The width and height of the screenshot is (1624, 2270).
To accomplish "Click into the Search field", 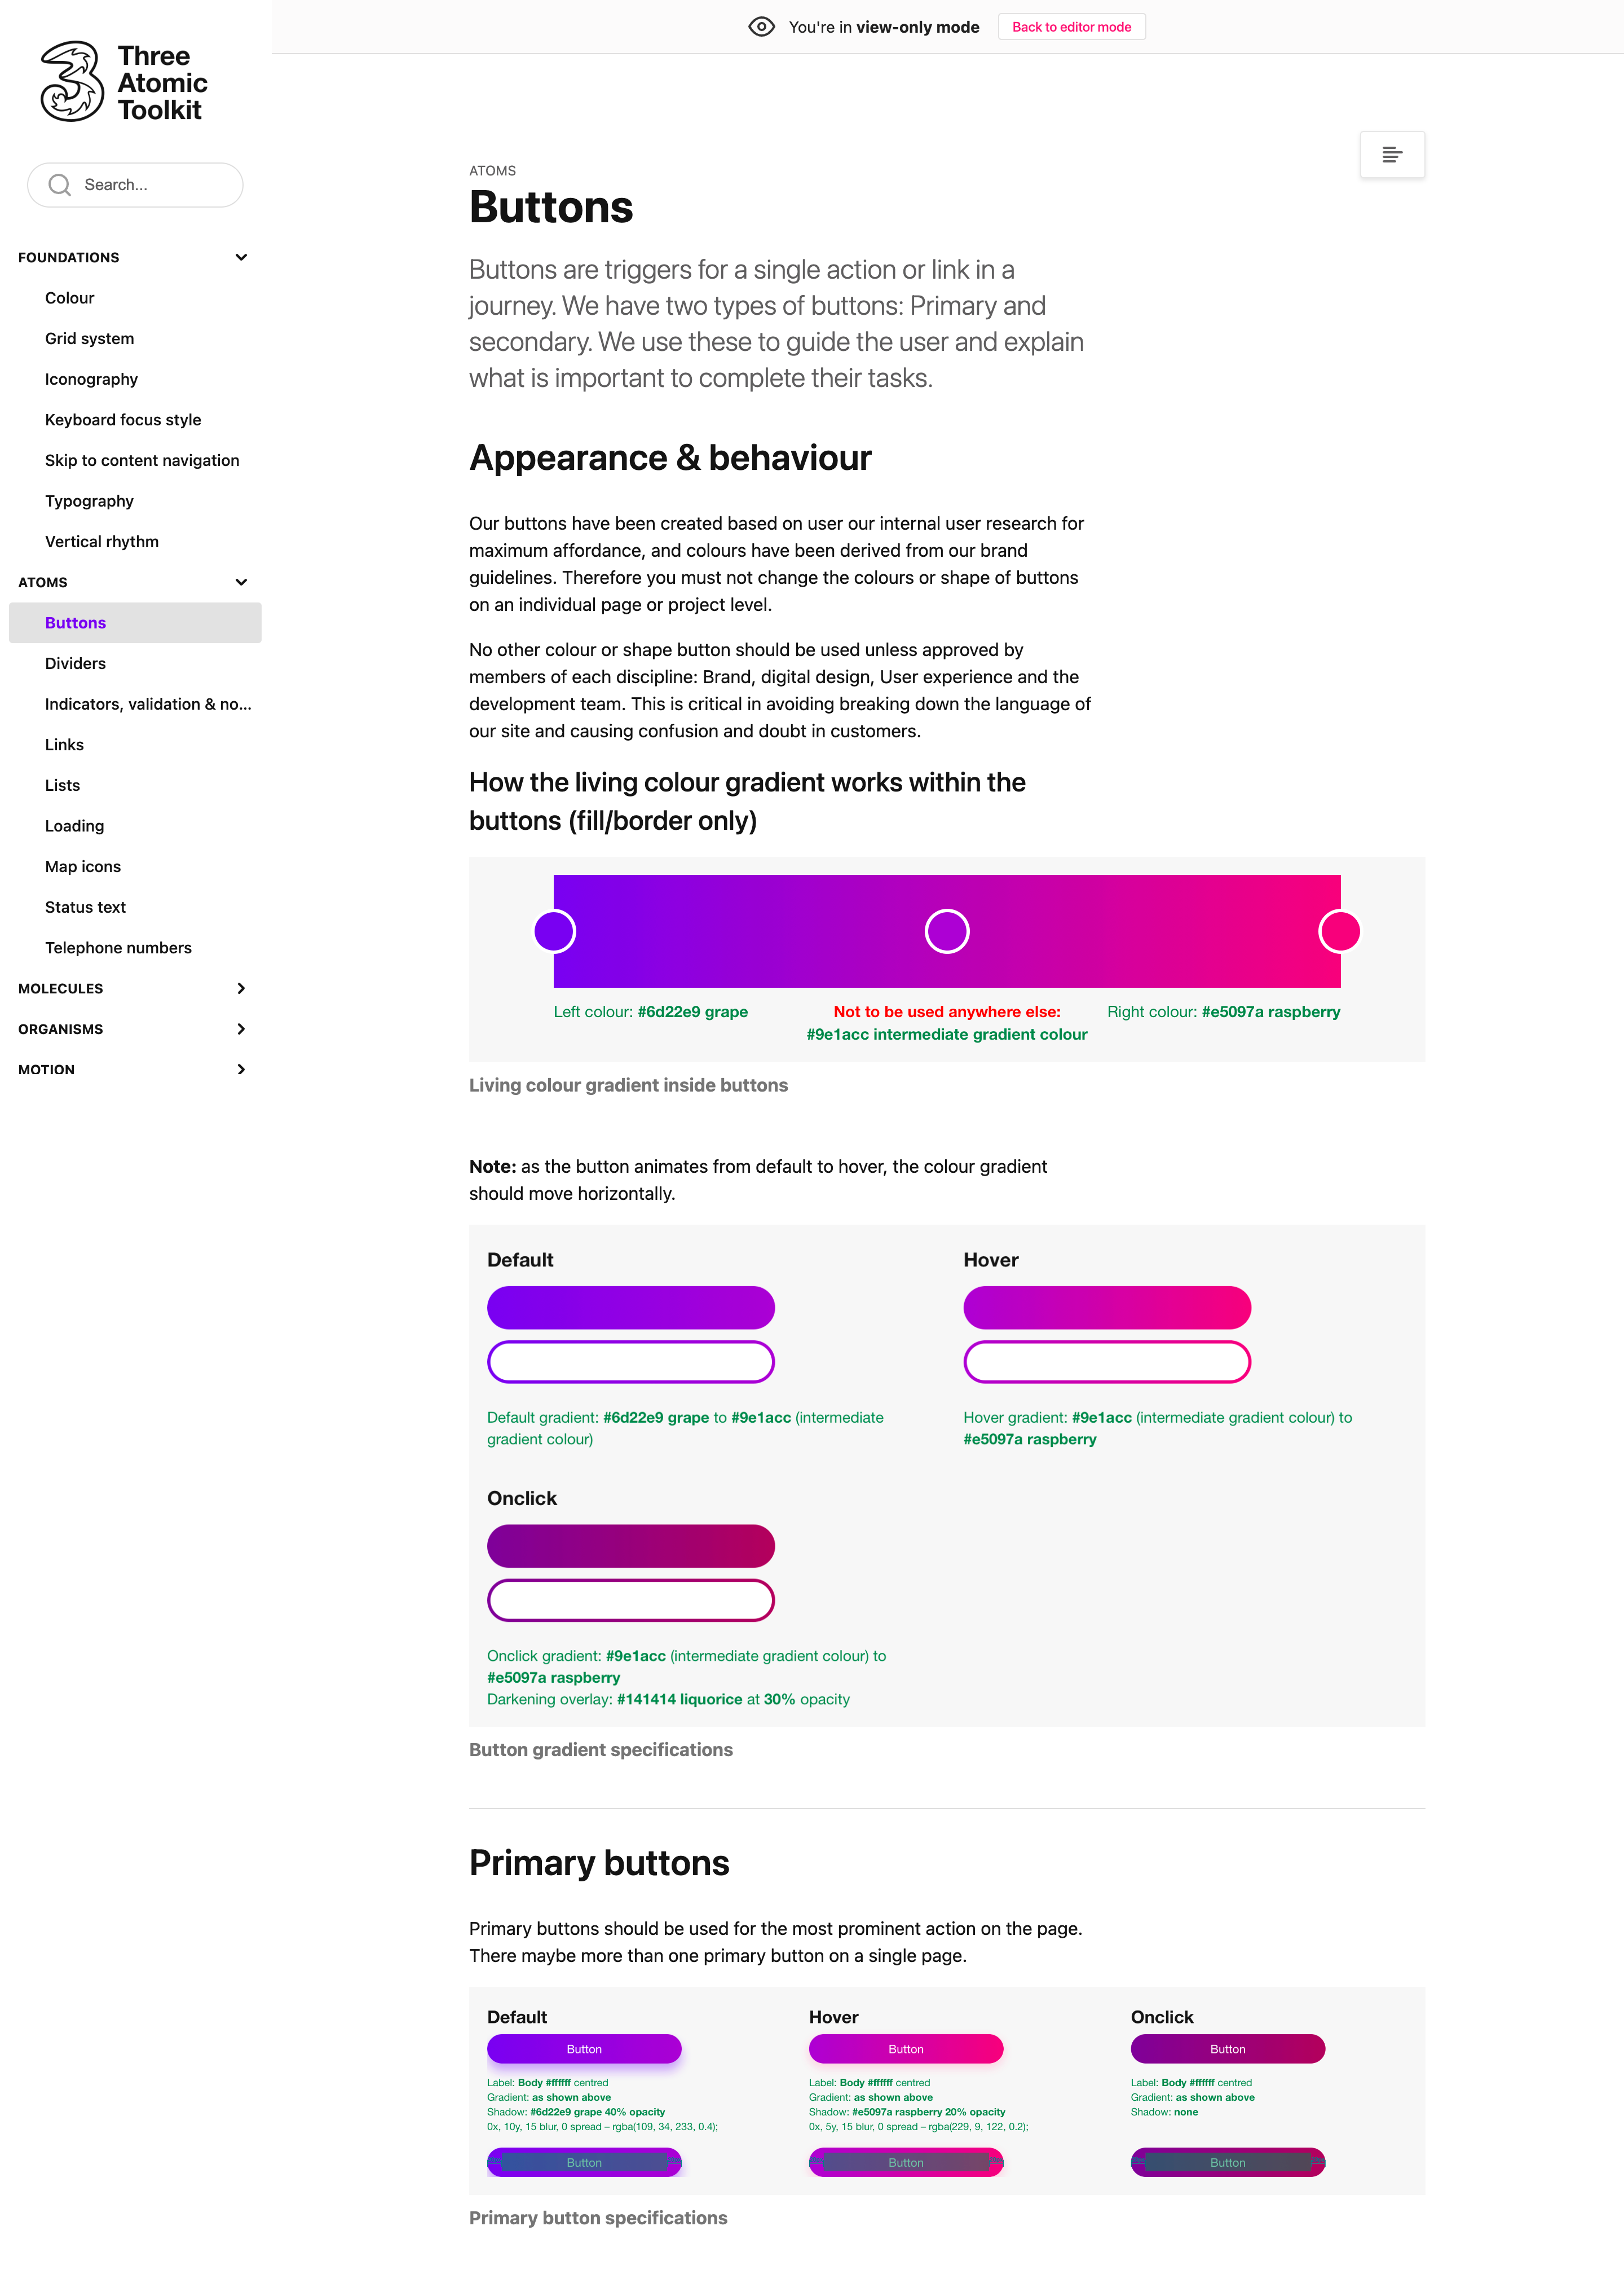I will [150, 185].
